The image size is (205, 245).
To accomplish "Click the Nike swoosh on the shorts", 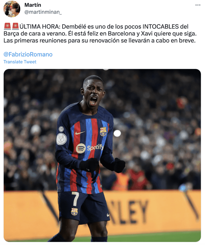I will 108,215.
